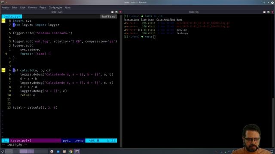Click the 'teste : fish' pane title
275x154 pixels.
pos(194,12)
